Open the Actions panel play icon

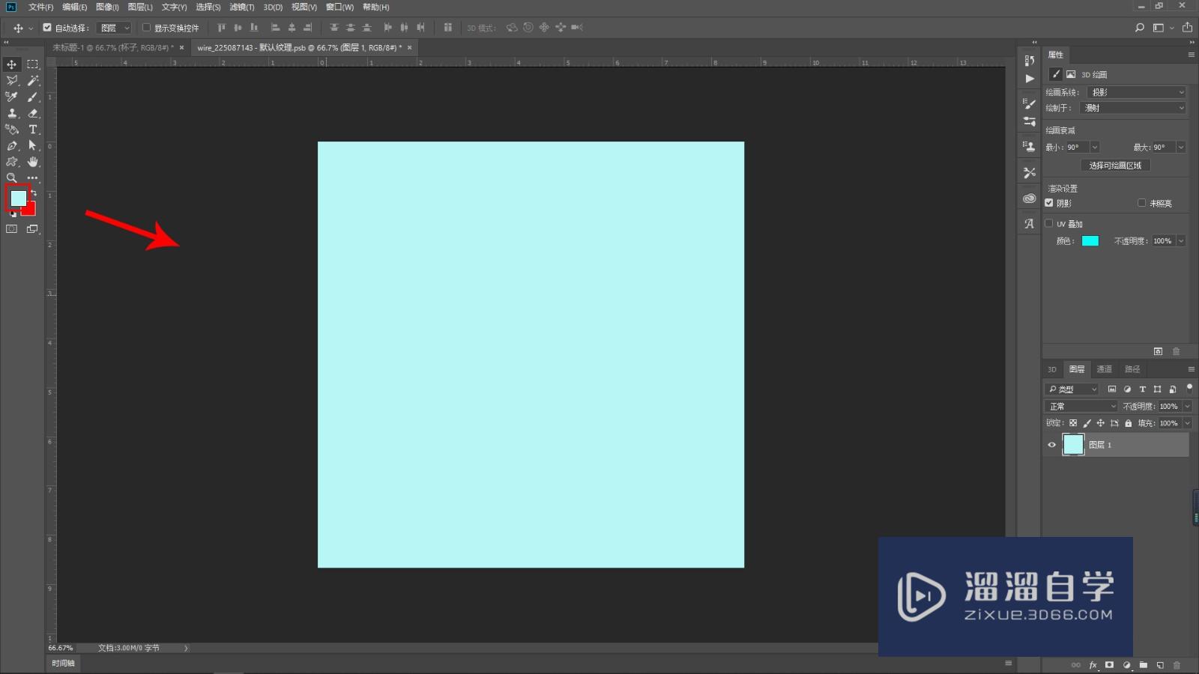(x=1030, y=79)
